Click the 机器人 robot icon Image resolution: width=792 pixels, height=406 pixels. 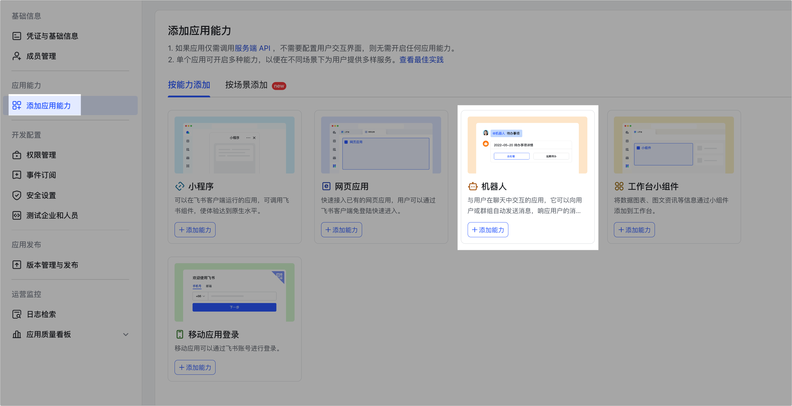(473, 186)
